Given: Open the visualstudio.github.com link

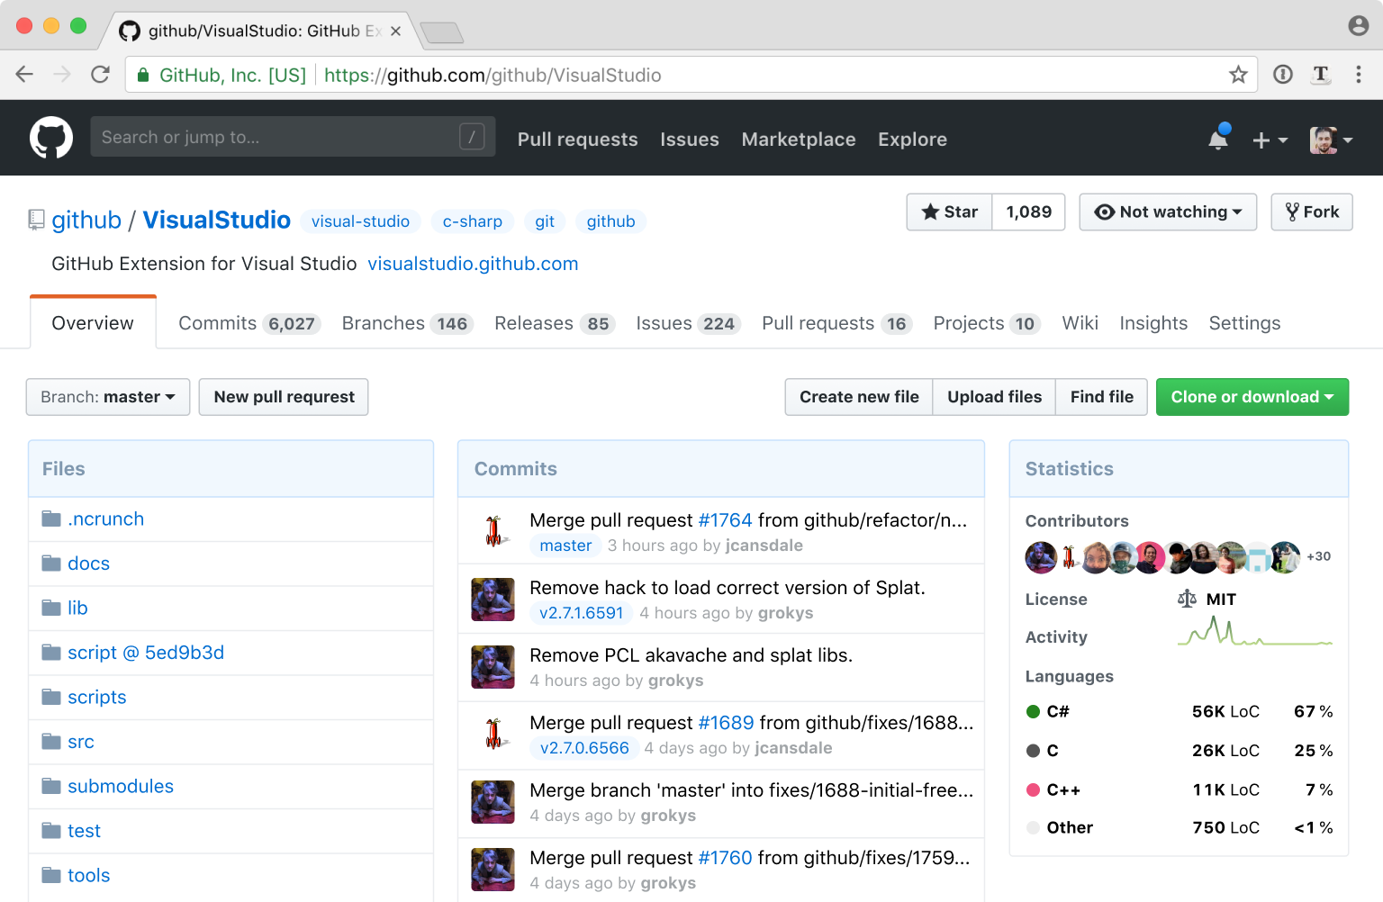Looking at the screenshot, I should click(473, 264).
